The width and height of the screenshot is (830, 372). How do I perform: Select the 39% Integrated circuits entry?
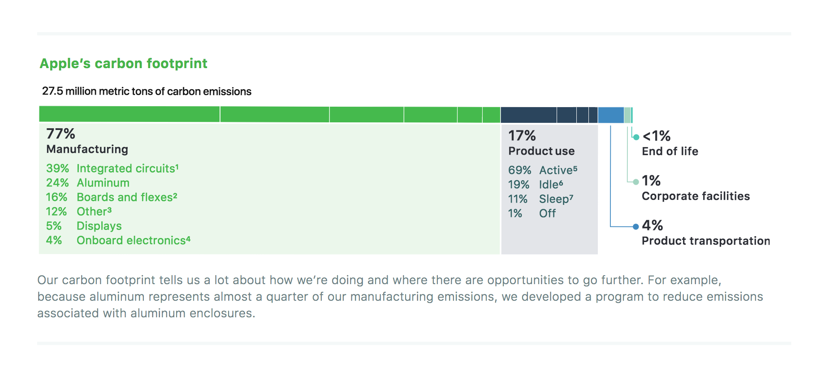pos(112,169)
